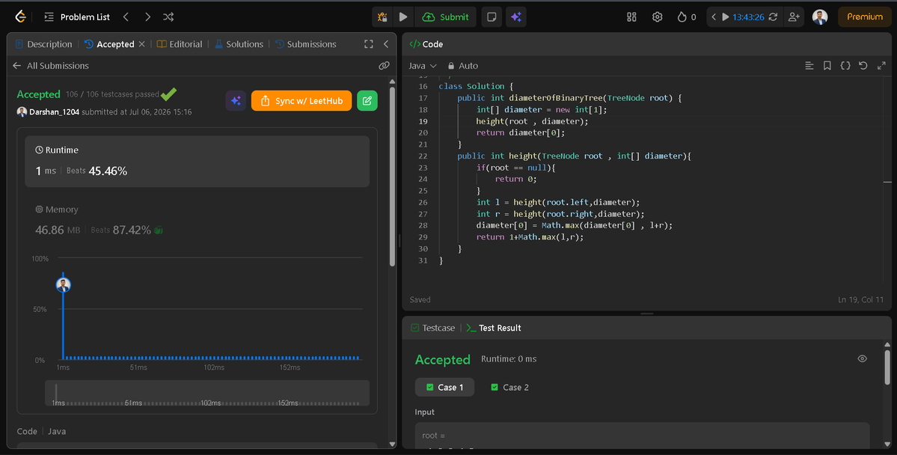Image resolution: width=897 pixels, height=455 pixels.
Task: Switch to the Description tab
Action: tap(44, 44)
